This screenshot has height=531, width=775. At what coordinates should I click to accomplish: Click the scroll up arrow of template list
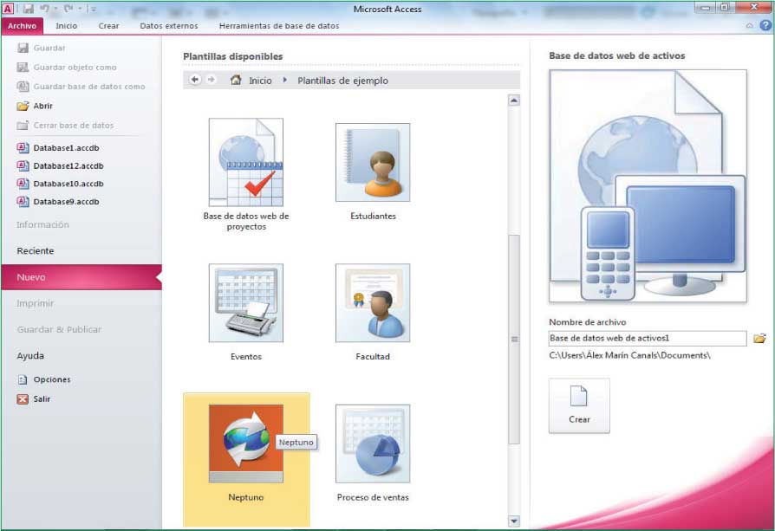[514, 100]
